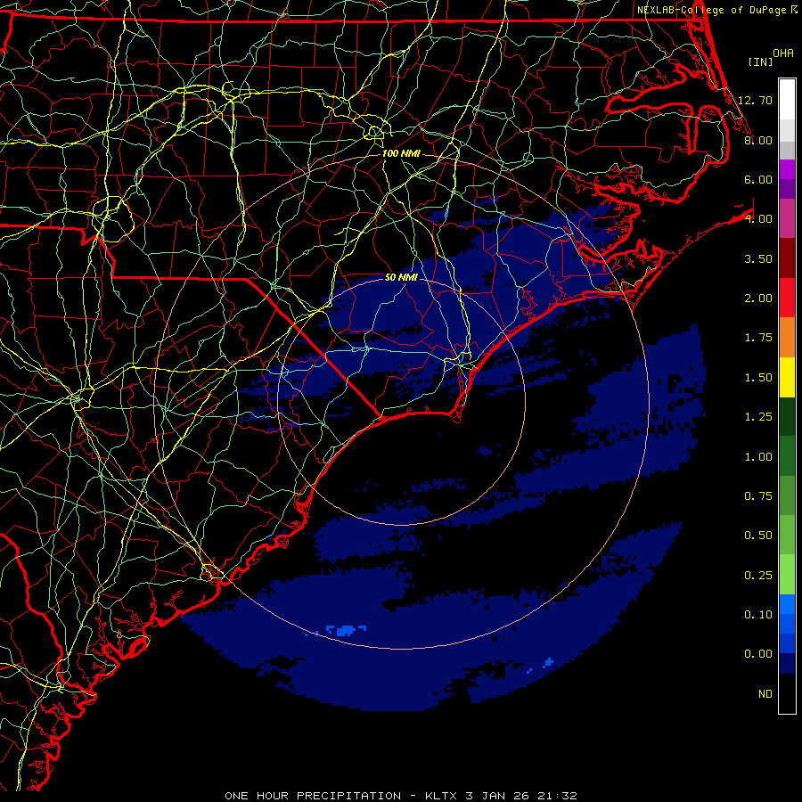Click the NEXLAB-College of DuPage credit text
The height and width of the screenshot is (802, 802).
coord(716,10)
